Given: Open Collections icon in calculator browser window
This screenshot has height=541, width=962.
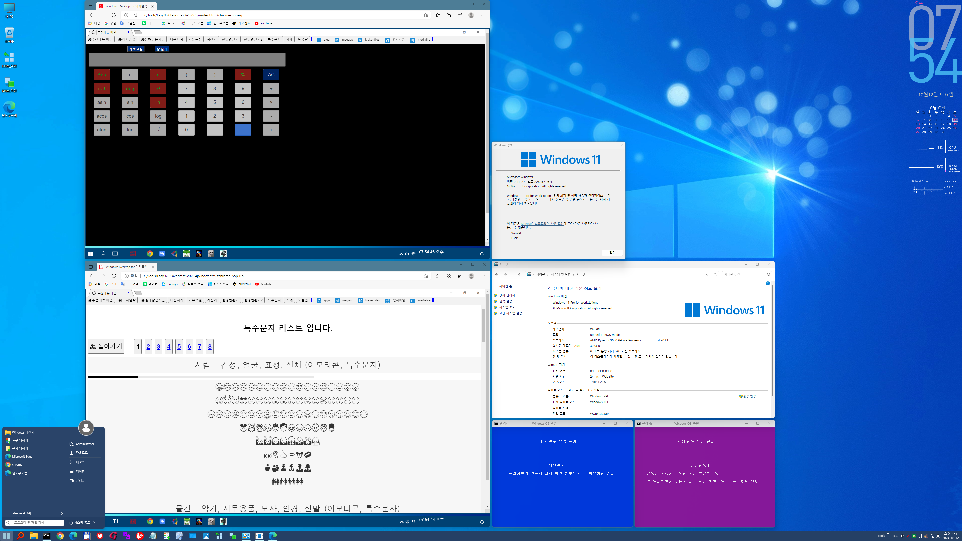Looking at the screenshot, I should (448, 15).
